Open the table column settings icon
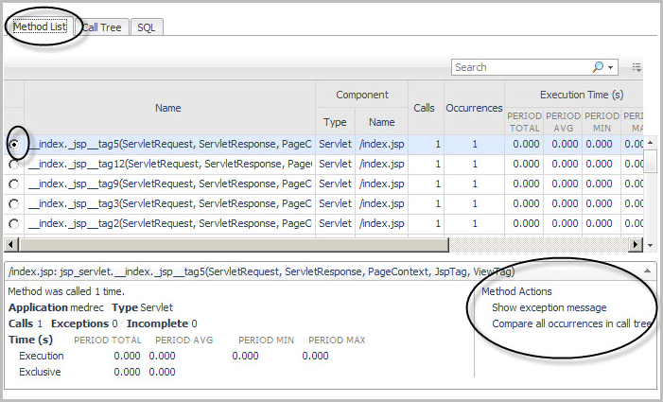The width and height of the screenshot is (663, 402). (637, 67)
